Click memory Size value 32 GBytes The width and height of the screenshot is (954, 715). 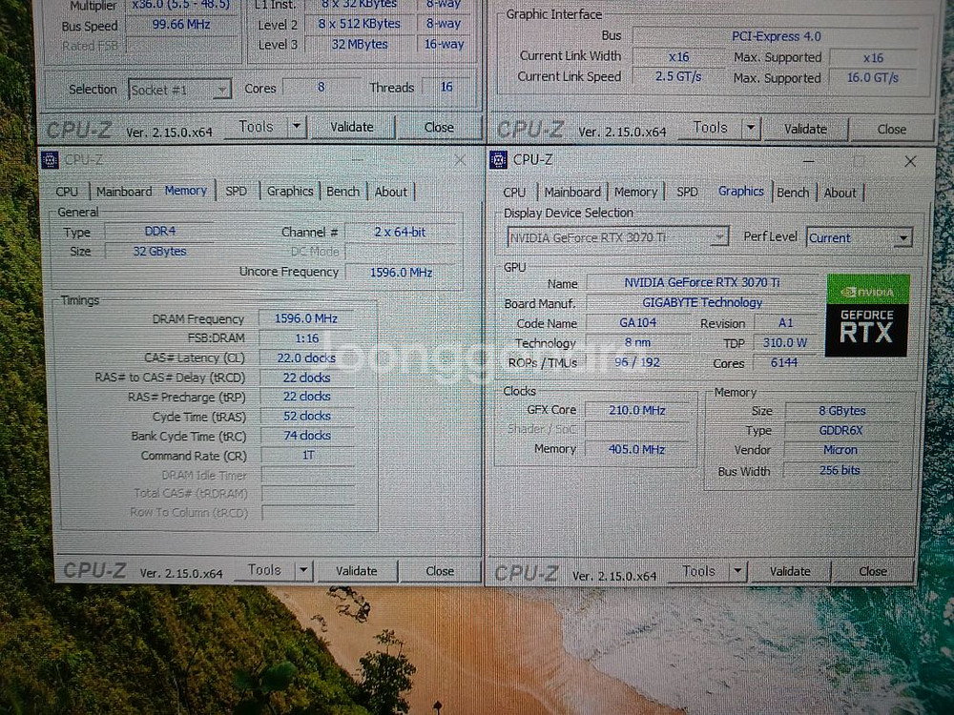coord(159,251)
